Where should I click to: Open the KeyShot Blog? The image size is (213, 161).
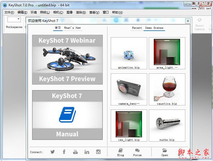coord(121,152)
